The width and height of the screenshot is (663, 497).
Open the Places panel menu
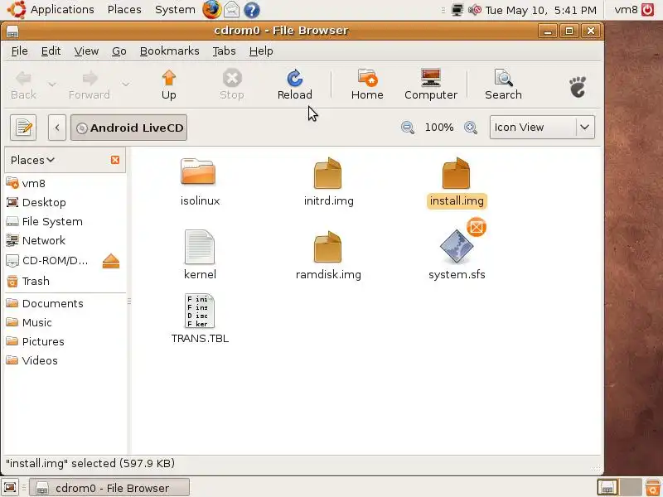[124, 10]
